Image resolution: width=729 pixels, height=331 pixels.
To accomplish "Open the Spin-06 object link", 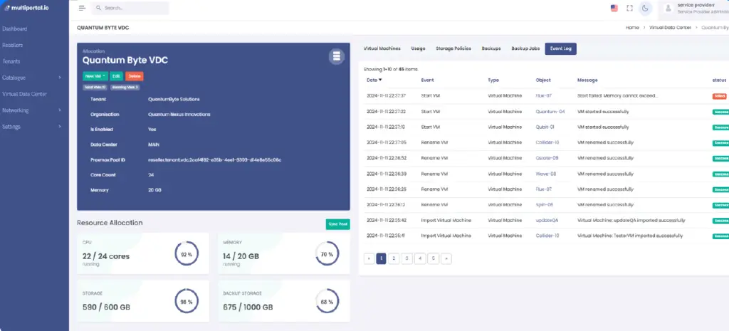I will coord(545,204).
